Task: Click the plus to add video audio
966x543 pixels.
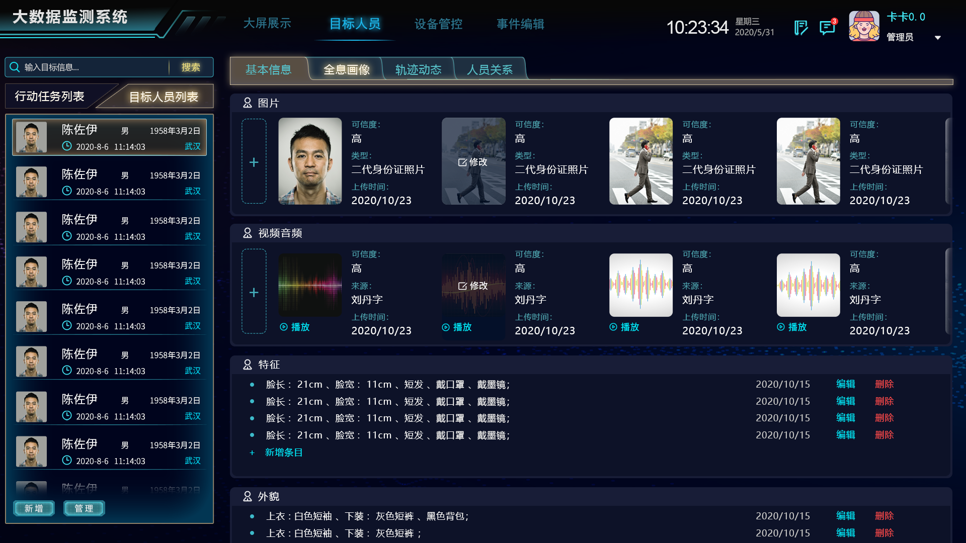Action: point(254,292)
